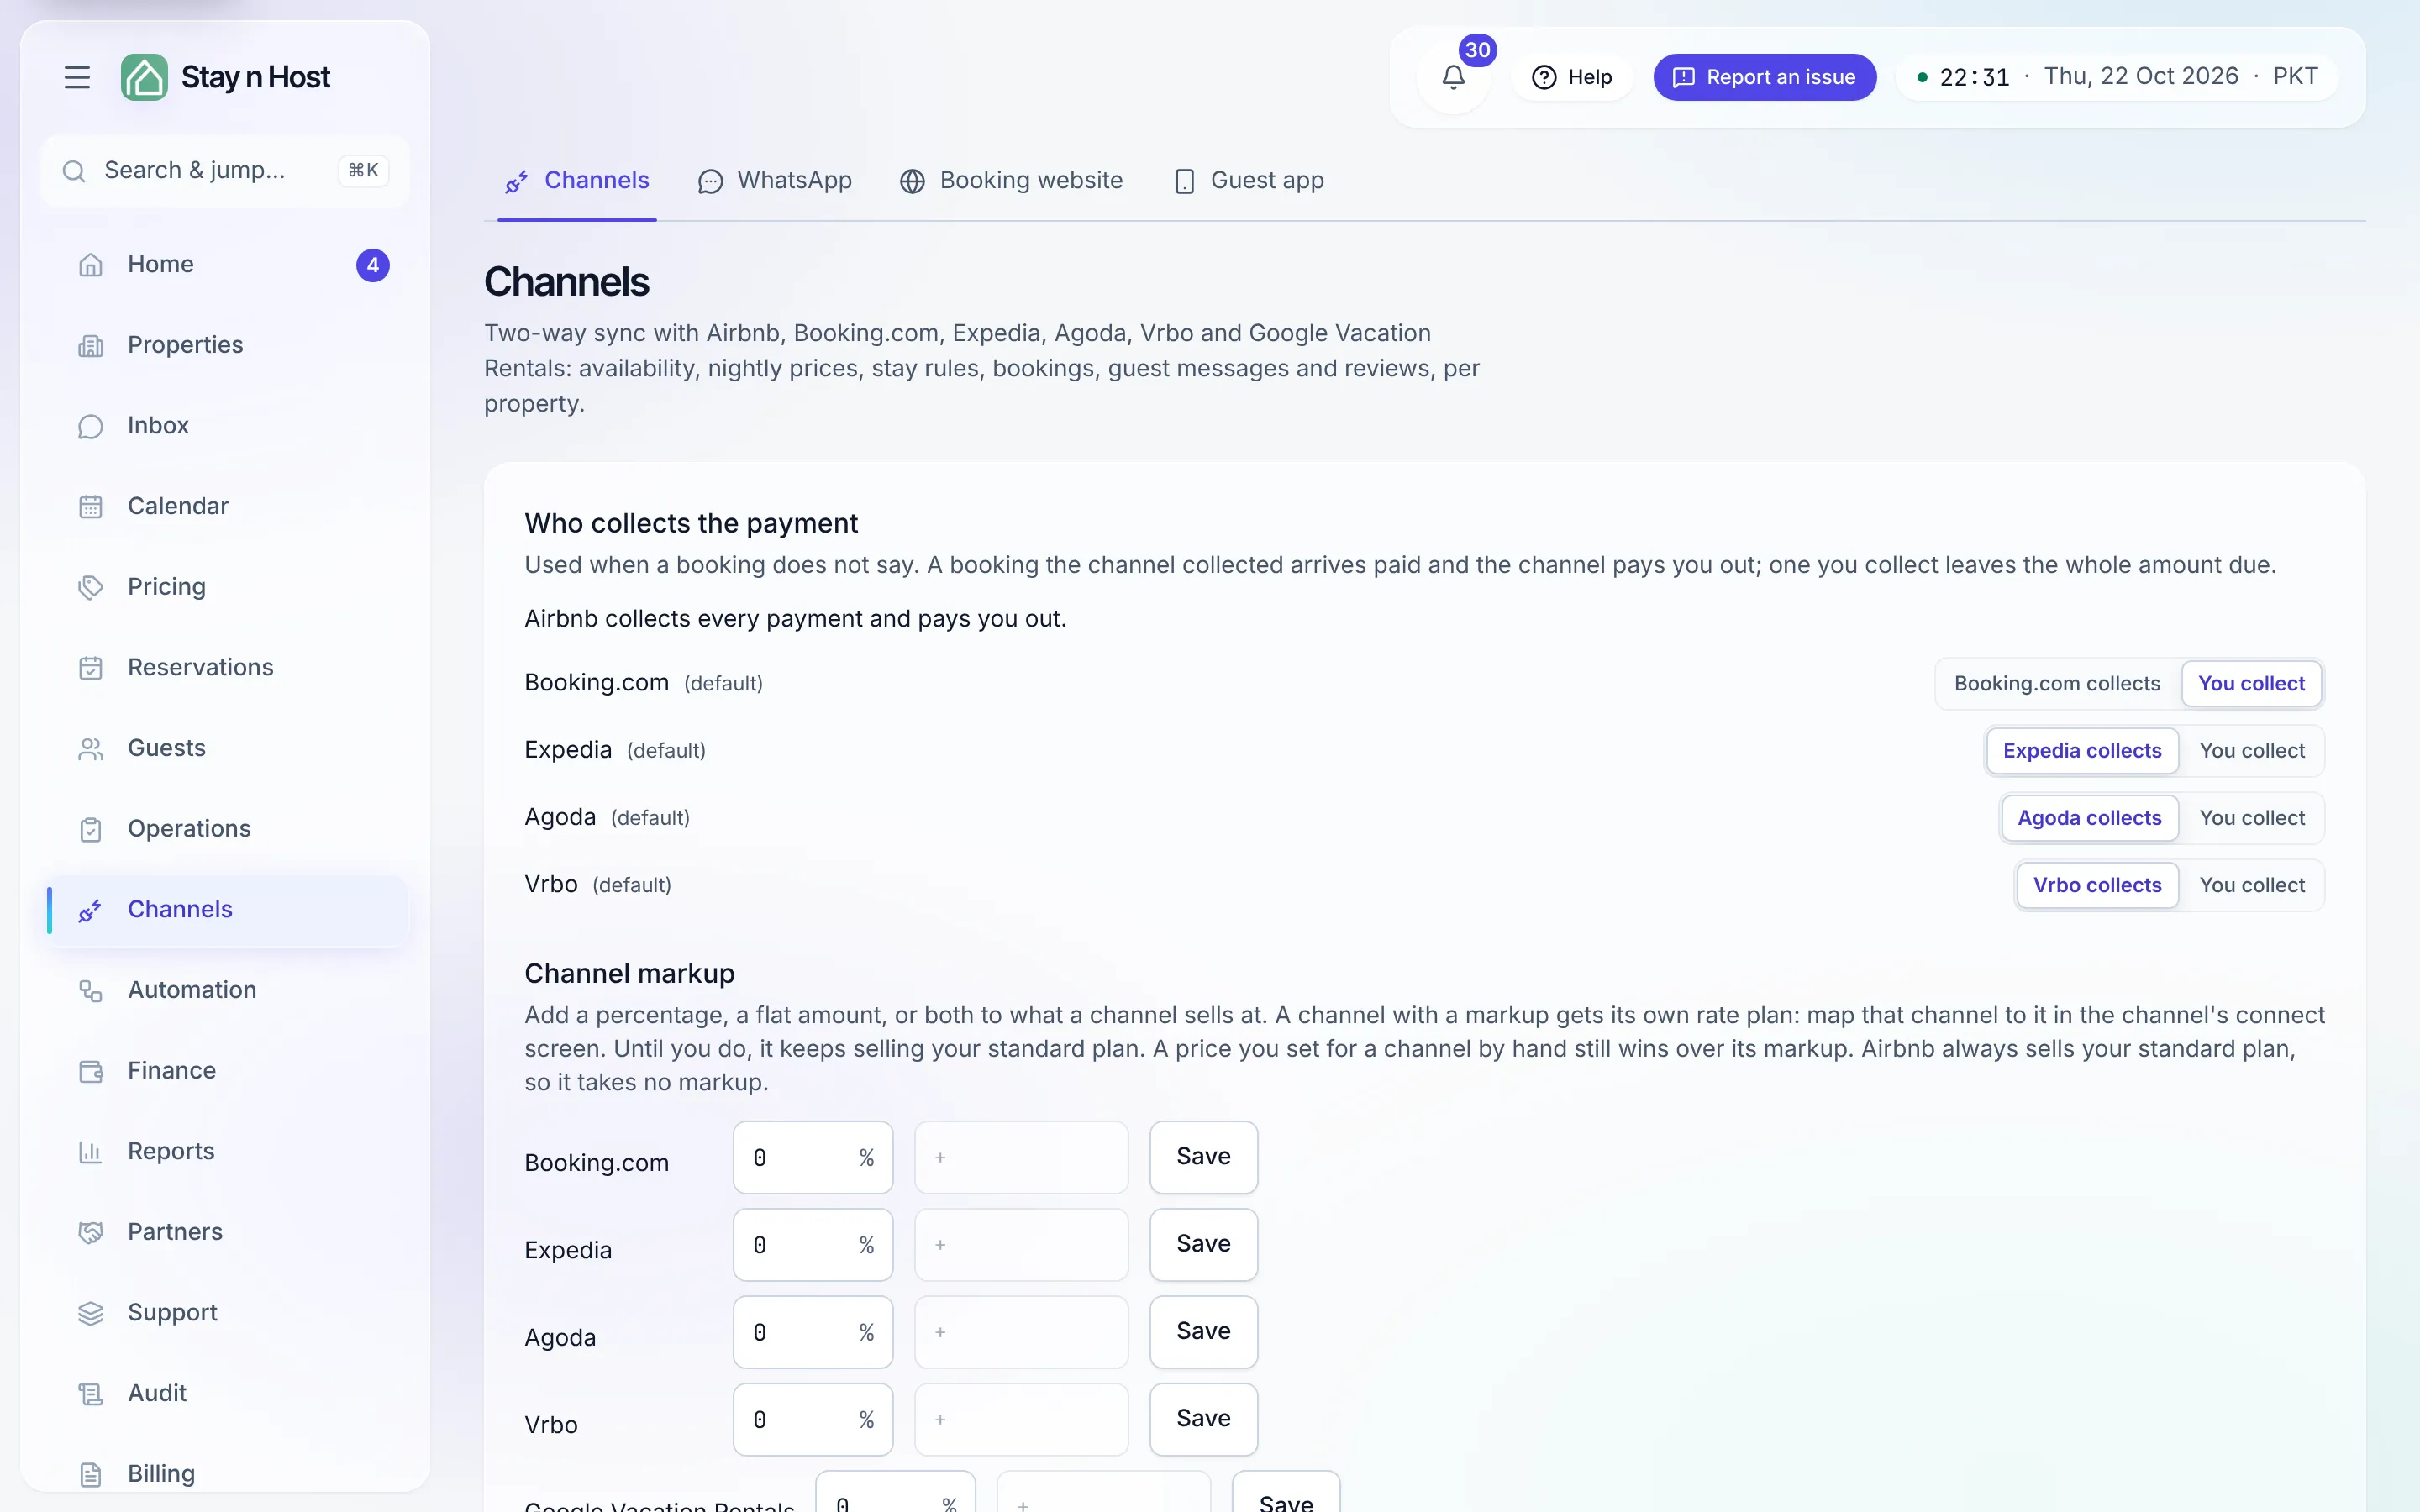Screen dimensions: 2420x1512
Task: Click the Partners handshake icon
Action: click(91, 1232)
